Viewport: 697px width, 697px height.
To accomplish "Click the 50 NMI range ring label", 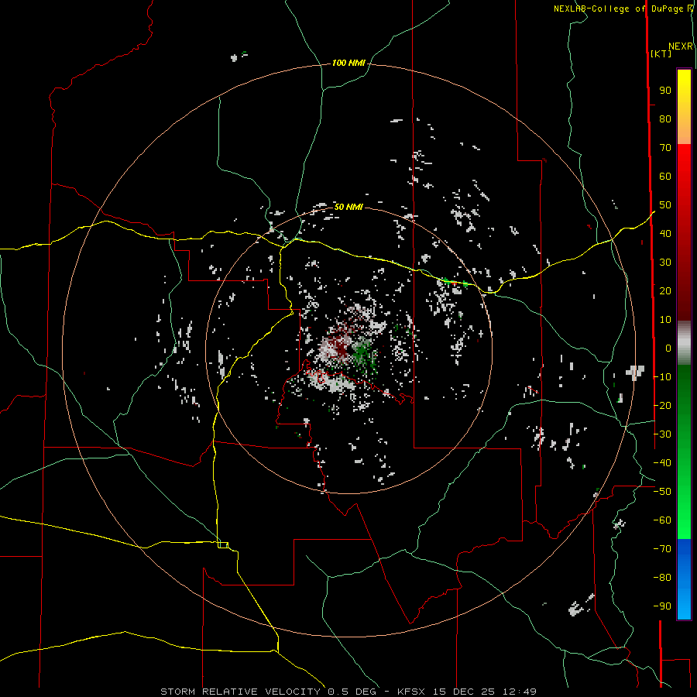I will pos(348,207).
